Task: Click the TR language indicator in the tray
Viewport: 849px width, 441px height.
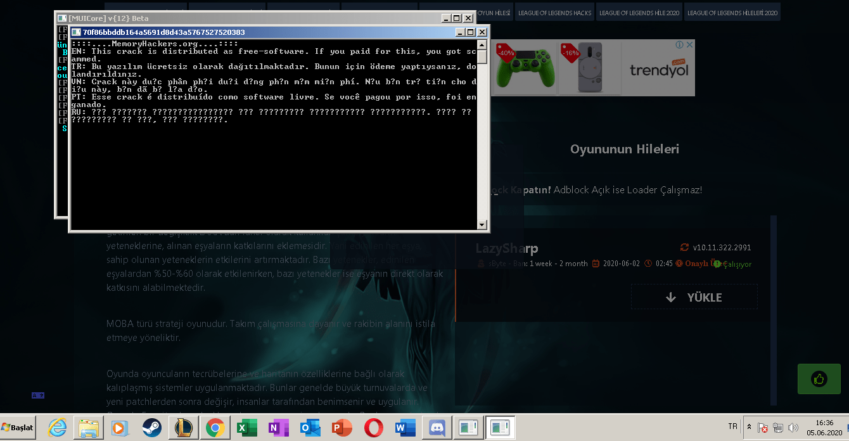Action: click(732, 426)
